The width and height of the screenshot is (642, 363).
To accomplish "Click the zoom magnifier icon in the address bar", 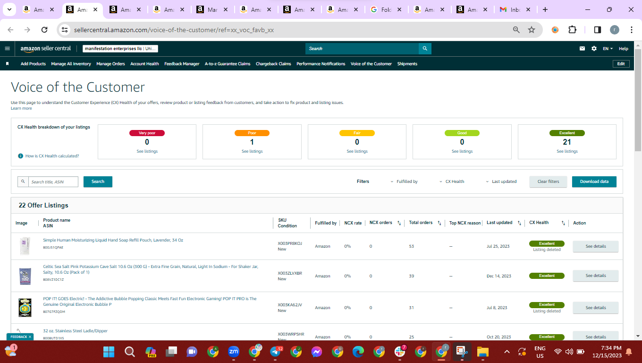I will click(516, 30).
